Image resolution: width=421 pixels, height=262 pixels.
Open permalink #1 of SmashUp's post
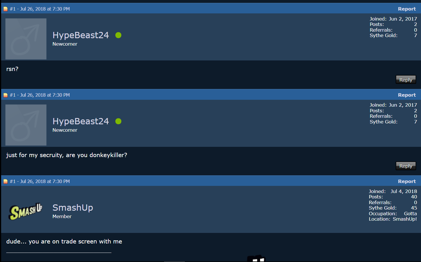tap(13, 181)
